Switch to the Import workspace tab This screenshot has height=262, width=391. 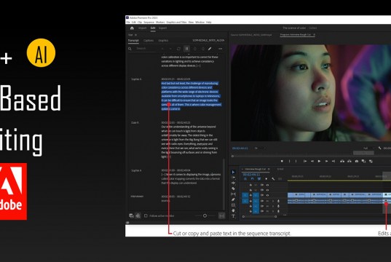pyautogui.click(x=143, y=28)
